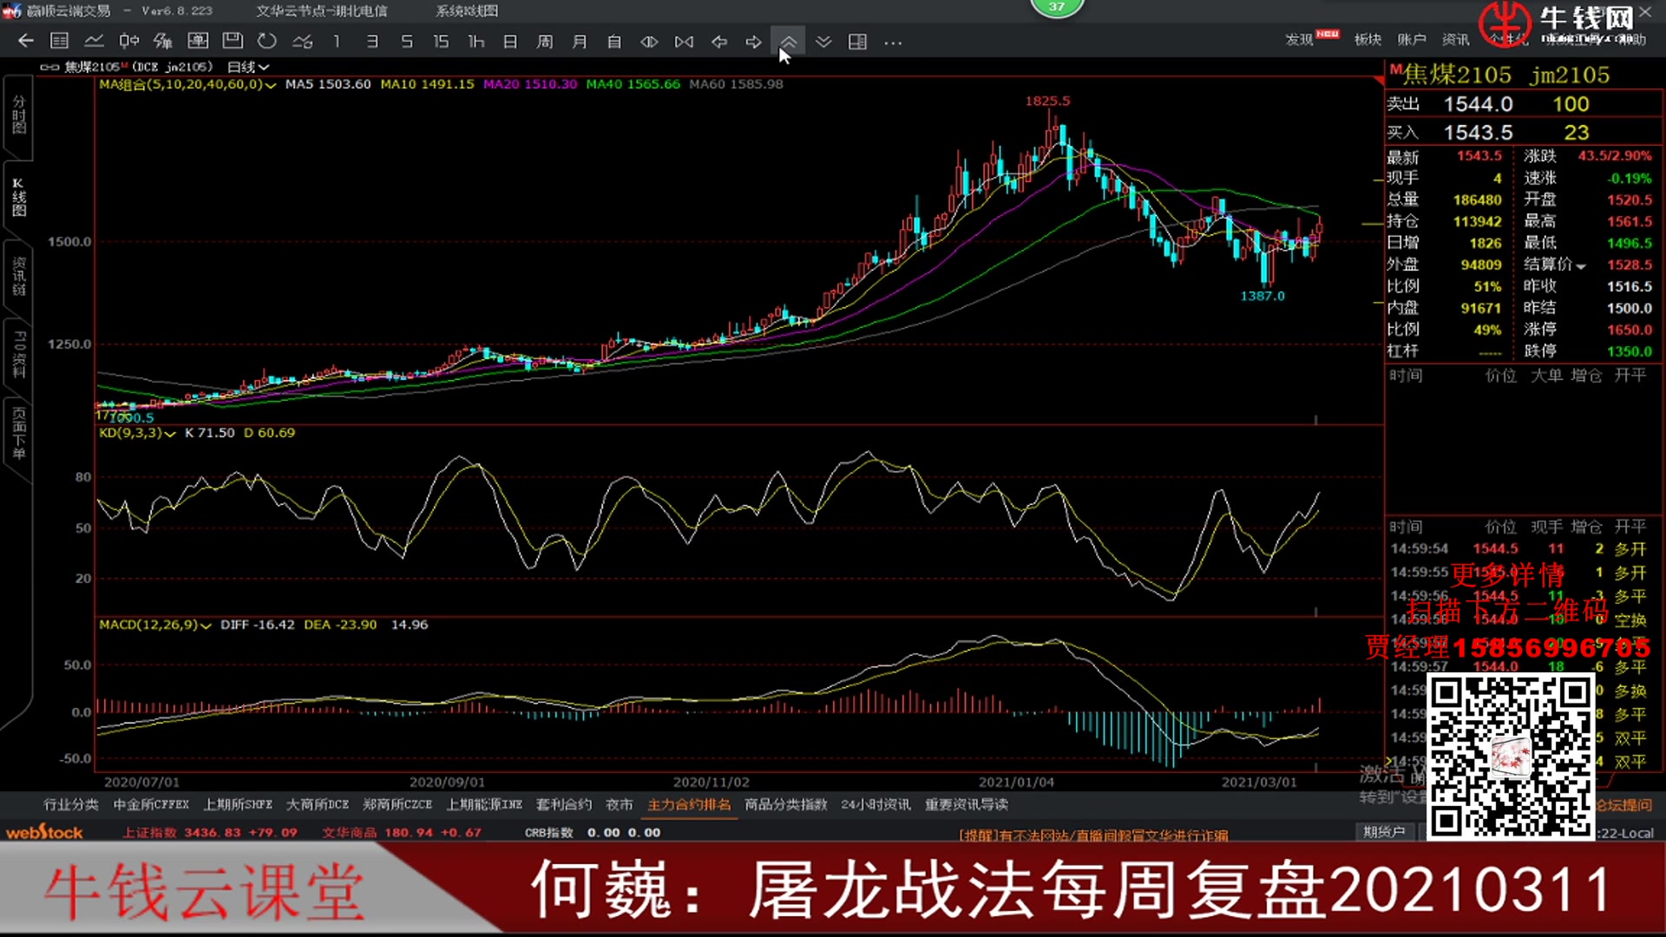Click the 期货户 status bar button

tap(1383, 832)
